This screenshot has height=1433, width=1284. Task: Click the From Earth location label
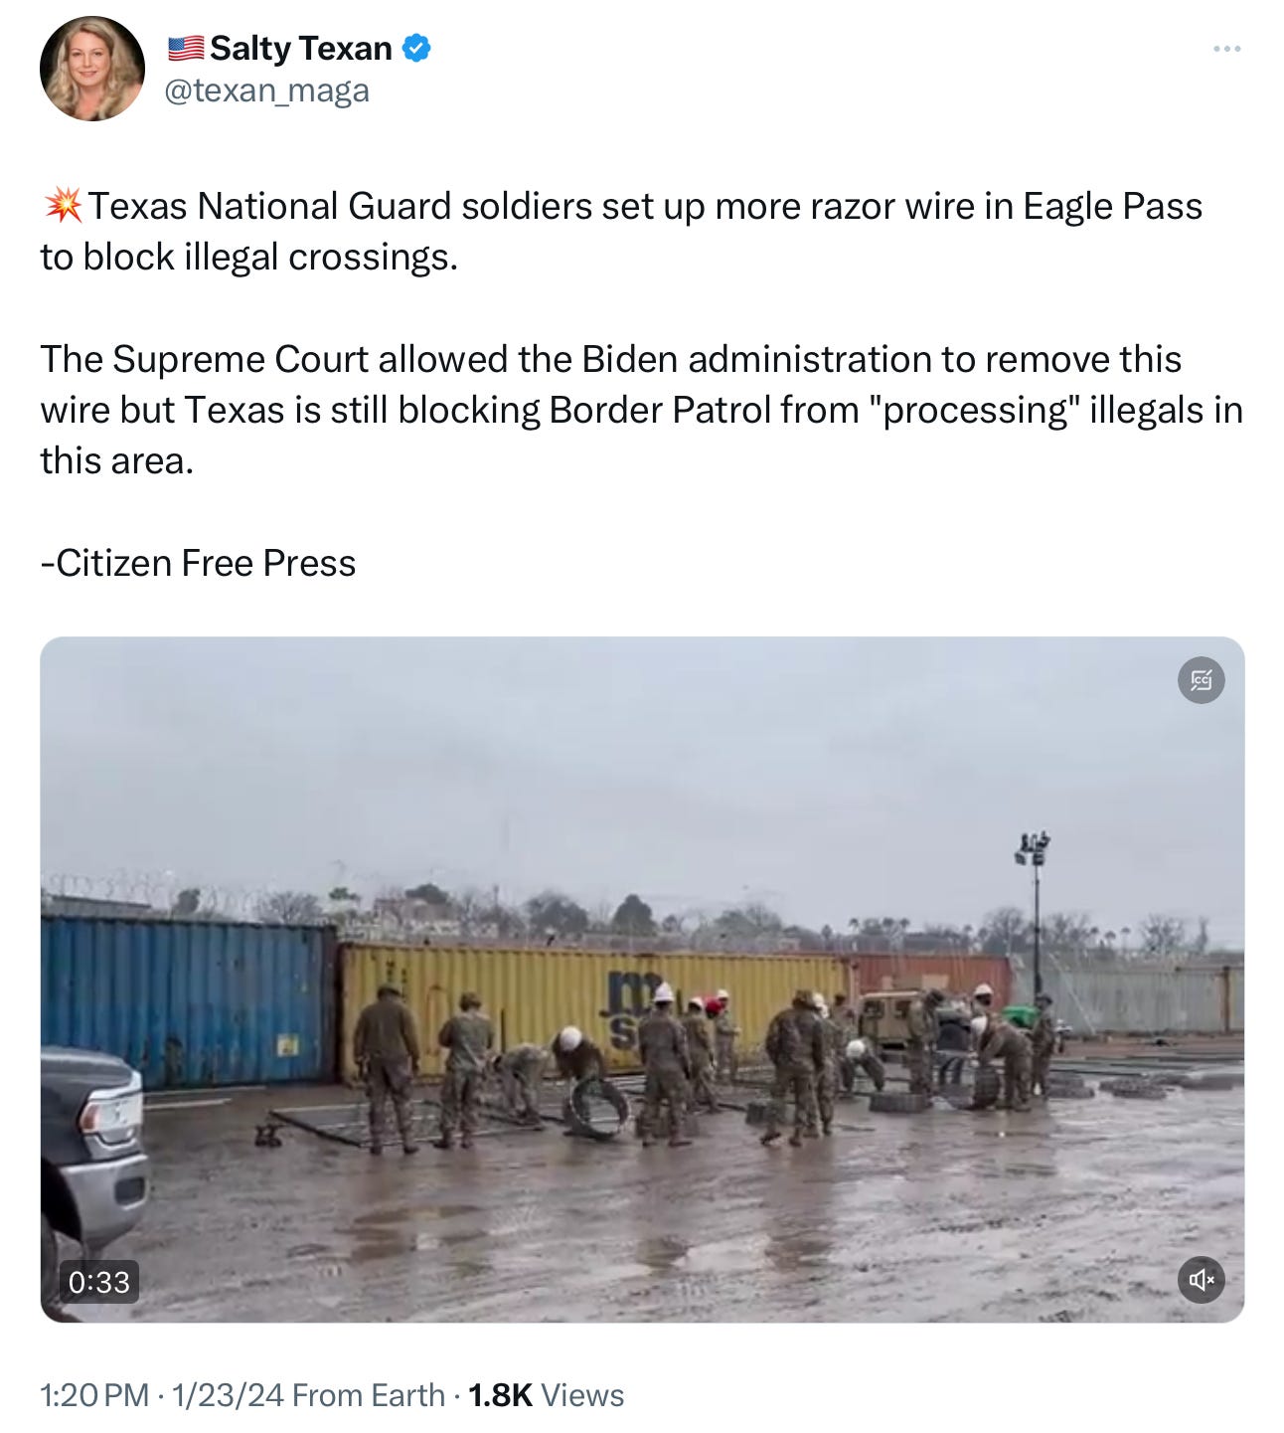pyautogui.click(x=369, y=1395)
